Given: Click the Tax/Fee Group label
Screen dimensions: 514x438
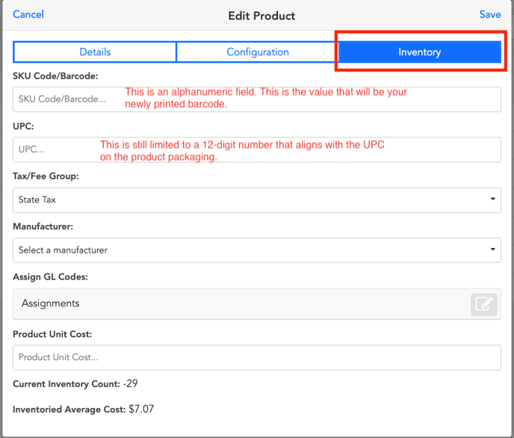Looking at the screenshot, I should click(46, 176).
